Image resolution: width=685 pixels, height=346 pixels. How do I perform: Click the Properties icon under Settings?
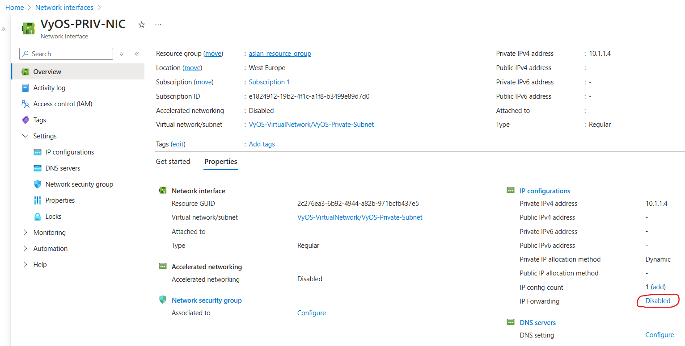pos(38,200)
